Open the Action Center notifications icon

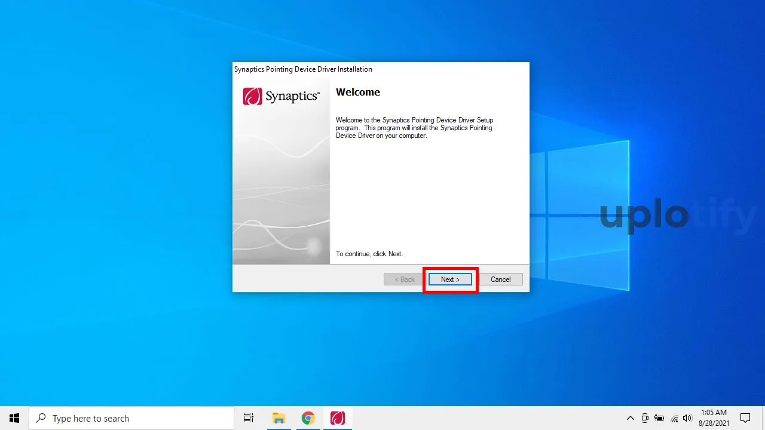point(745,418)
